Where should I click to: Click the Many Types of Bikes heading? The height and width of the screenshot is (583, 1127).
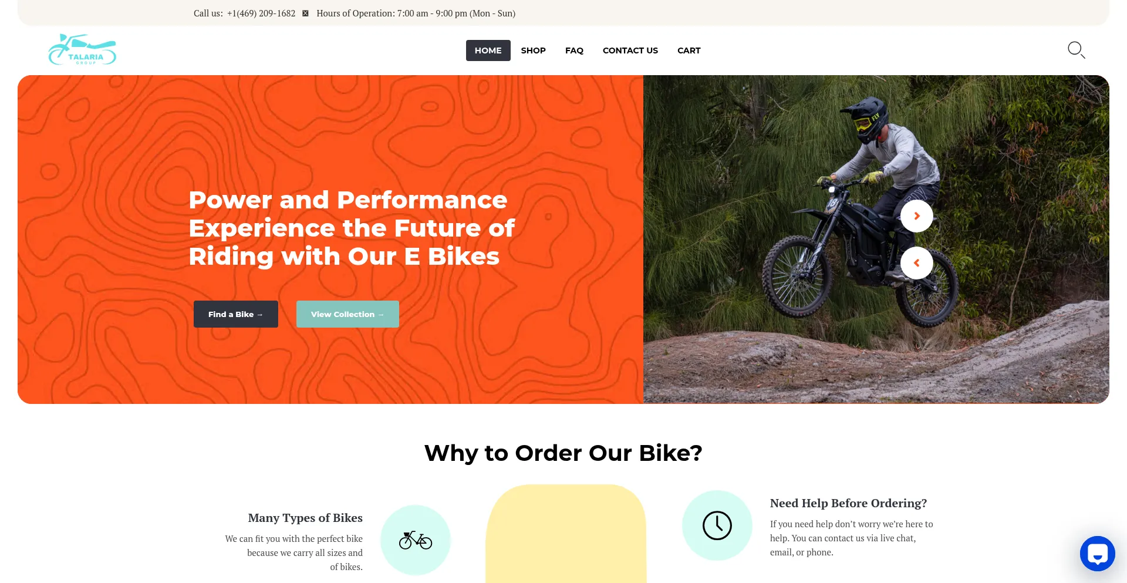click(x=305, y=518)
